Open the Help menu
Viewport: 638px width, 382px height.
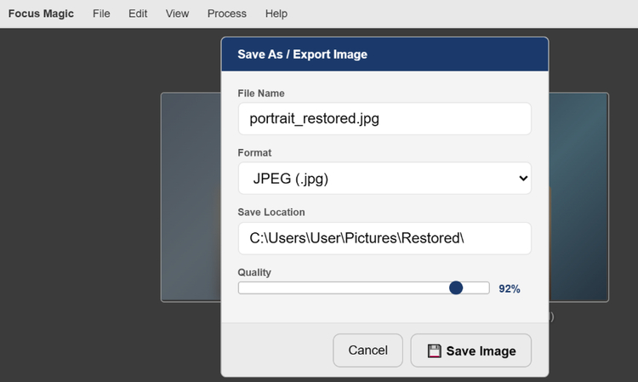point(276,14)
